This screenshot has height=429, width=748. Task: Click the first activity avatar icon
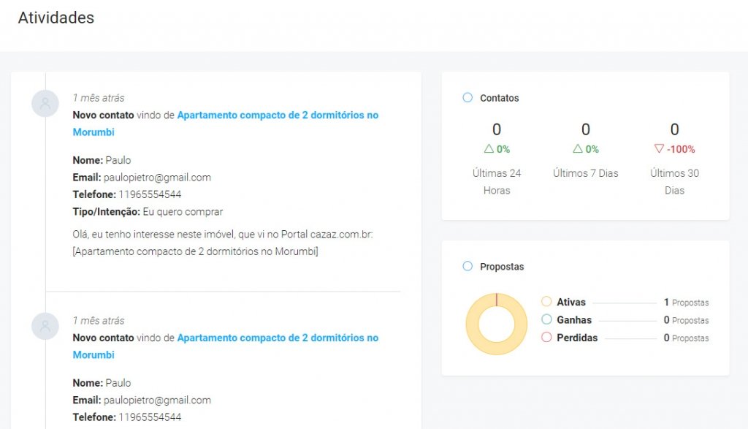pyautogui.click(x=45, y=103)
